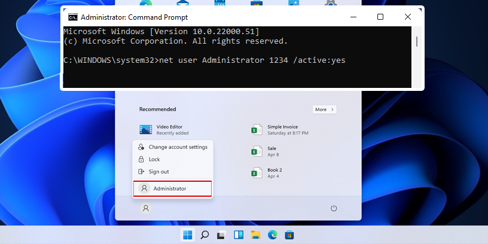Click the 'Microsoft Windows [Version 10.0.22000.51]' line
The height and width of the screenshot is (244, 488).
click(161, 32)
